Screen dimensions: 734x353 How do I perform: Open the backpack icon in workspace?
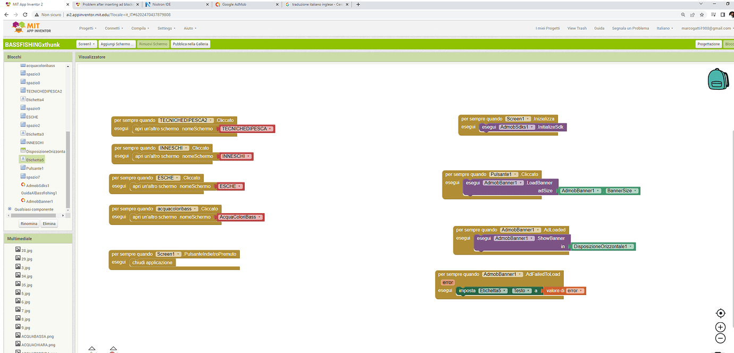(718, 79)
